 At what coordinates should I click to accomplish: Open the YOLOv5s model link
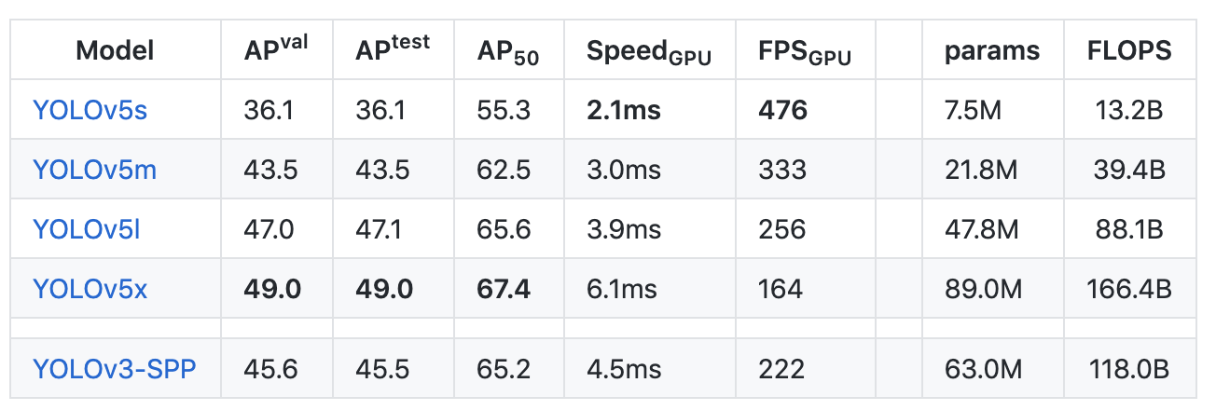coord(90,111)
